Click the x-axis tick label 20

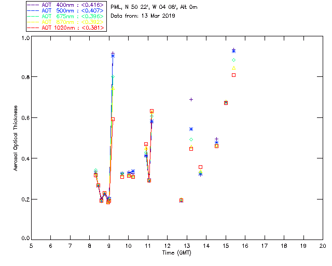pyautogui.click(x=323, y=246)
